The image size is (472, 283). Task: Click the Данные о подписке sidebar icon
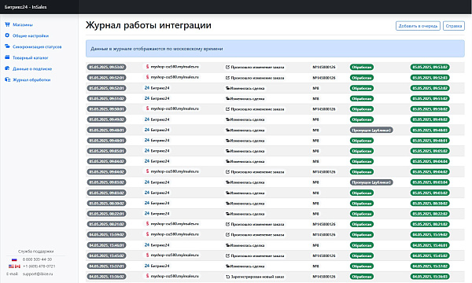(7, 68)
